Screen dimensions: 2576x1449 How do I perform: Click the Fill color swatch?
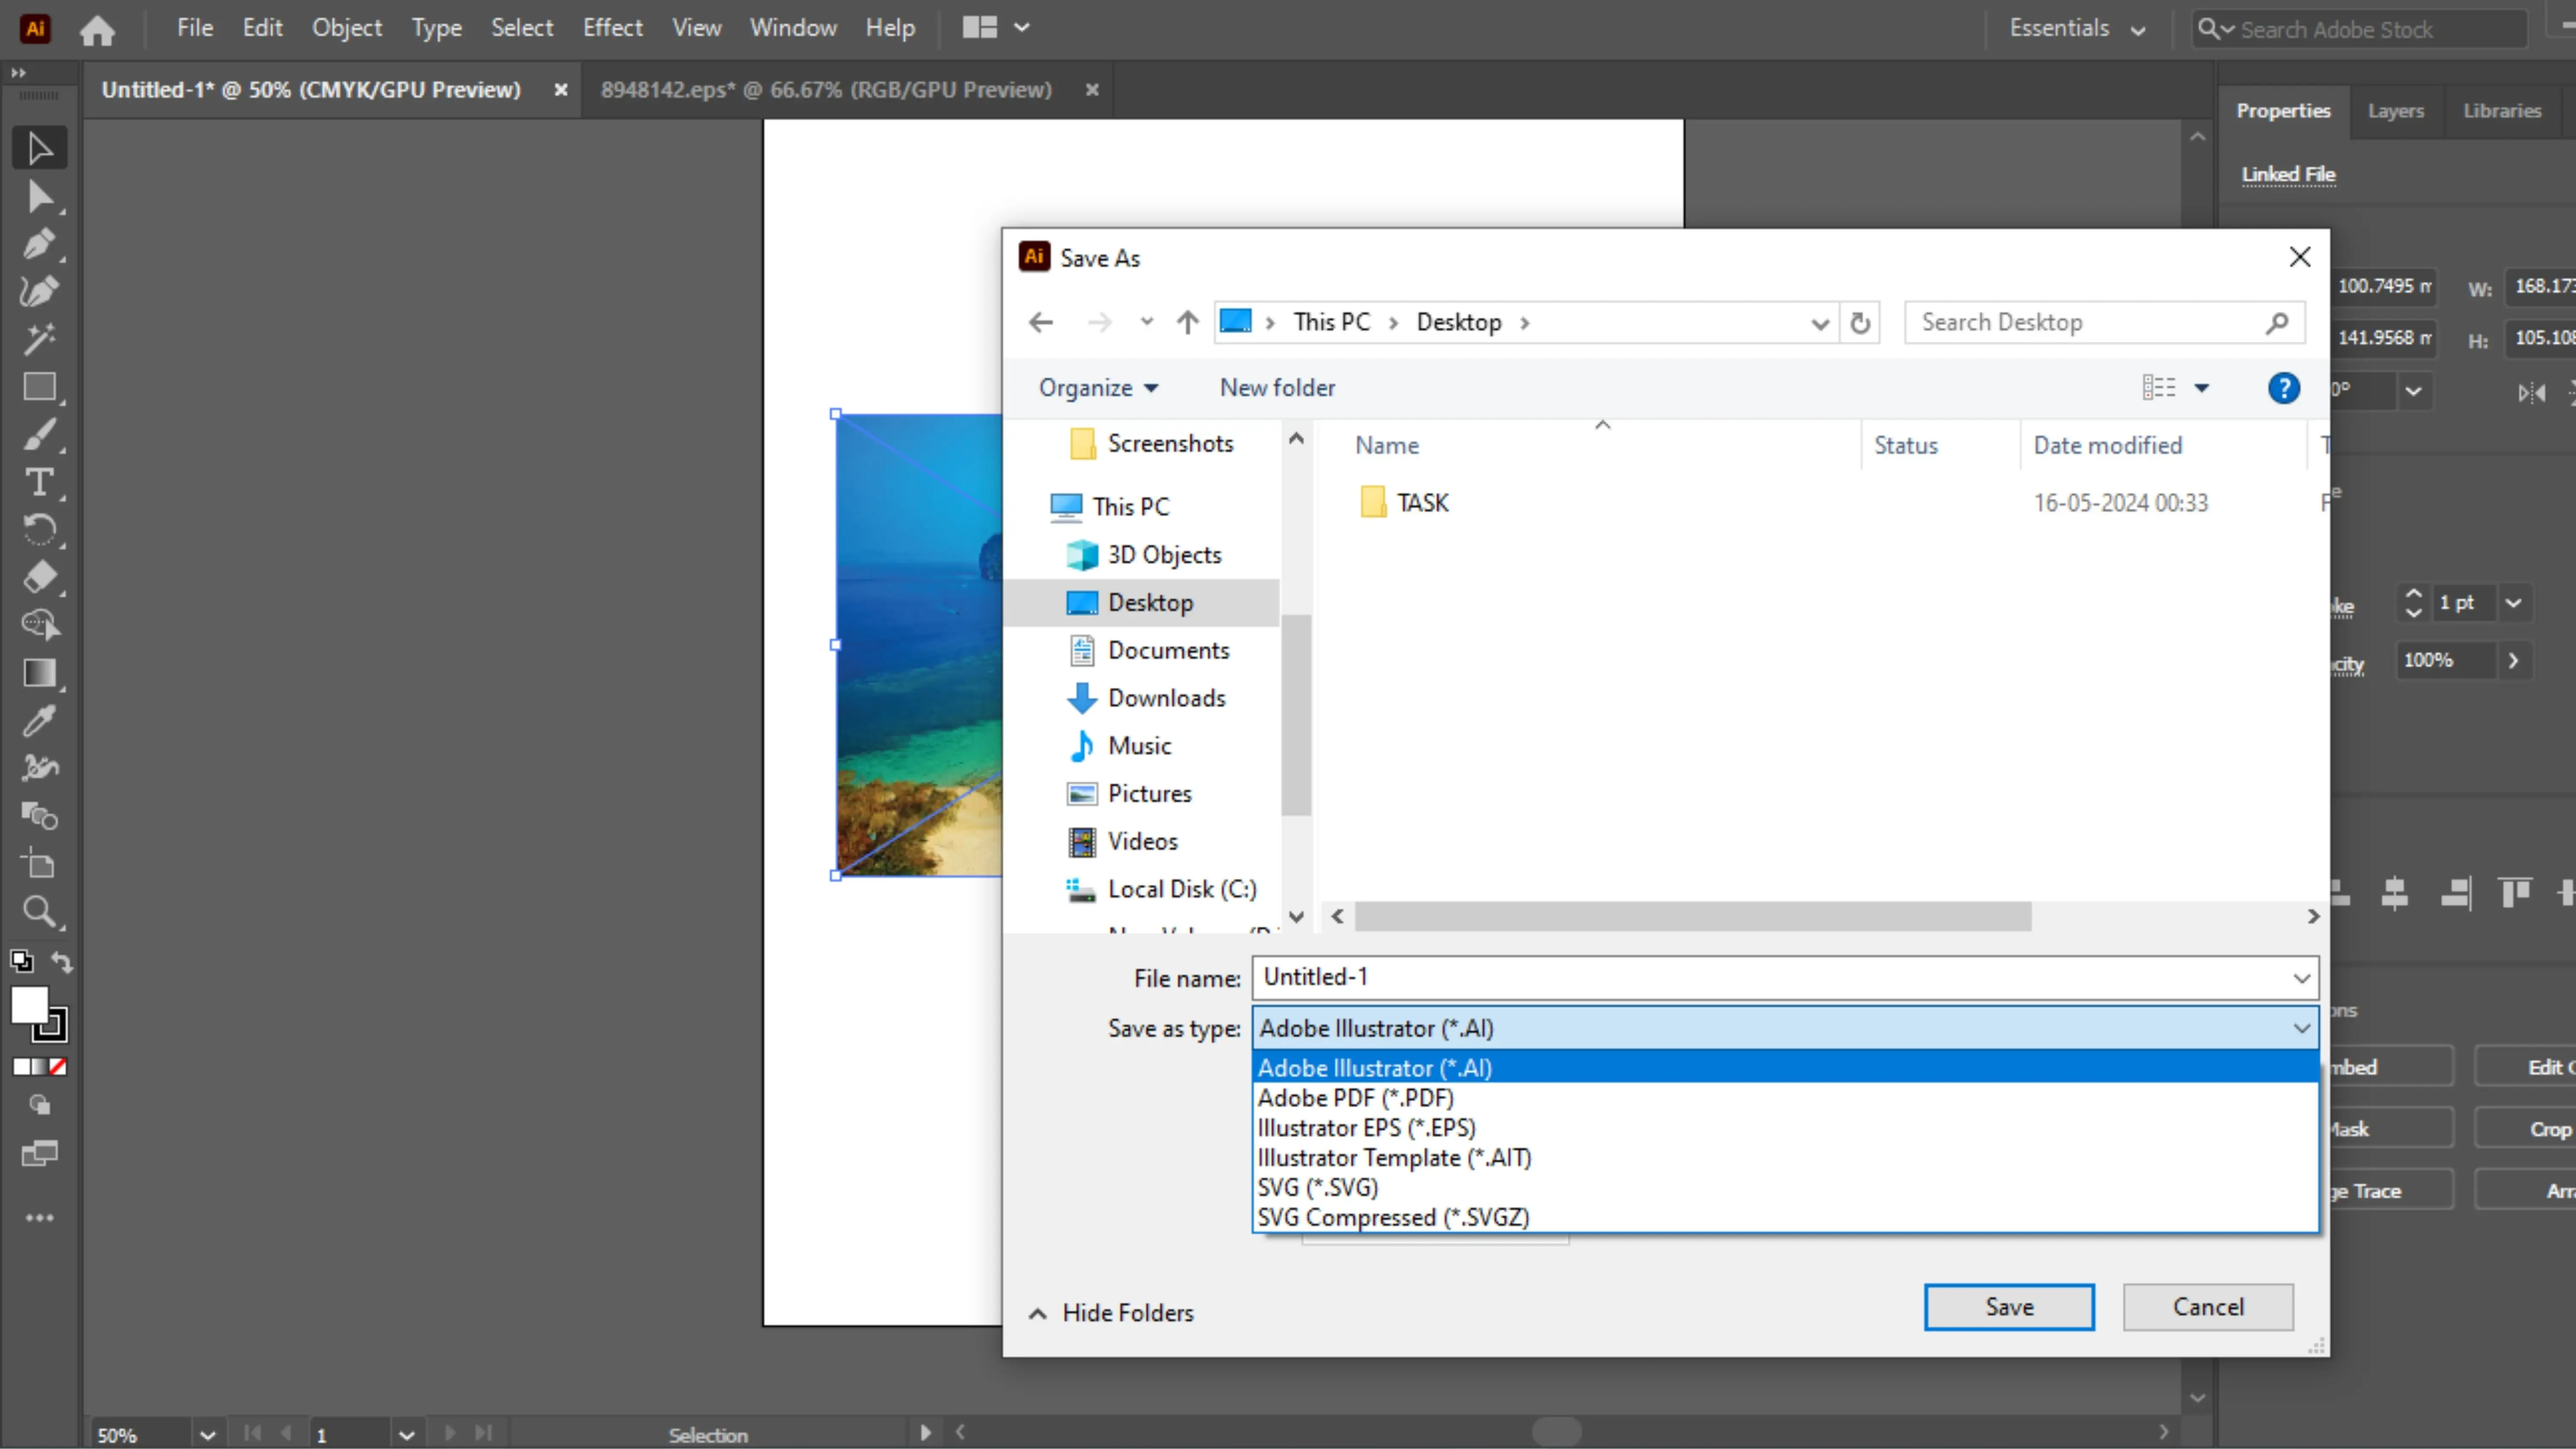[29, 1005]
